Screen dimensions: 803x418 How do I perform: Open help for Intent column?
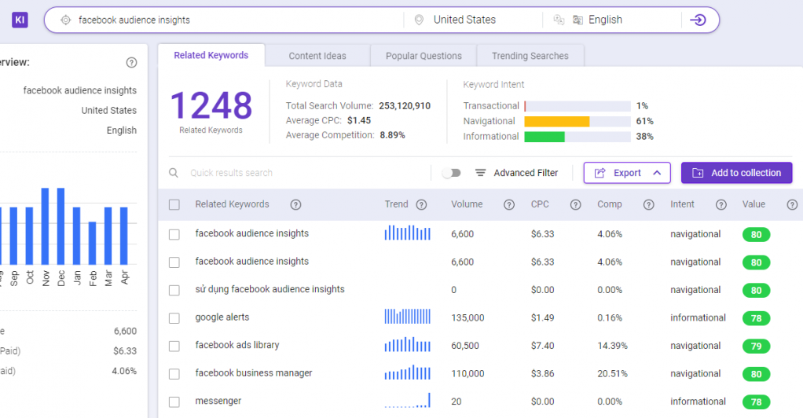tap(721, 204)
